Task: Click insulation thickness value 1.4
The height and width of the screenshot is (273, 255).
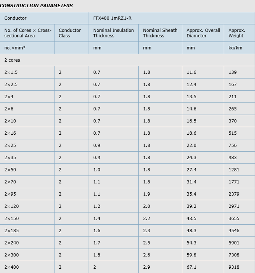Action: pos(97,218)
